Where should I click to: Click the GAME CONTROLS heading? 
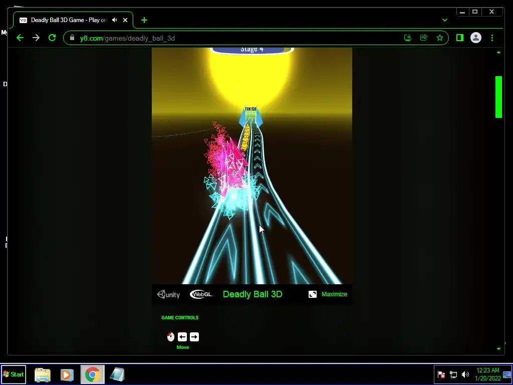(180, 317)
